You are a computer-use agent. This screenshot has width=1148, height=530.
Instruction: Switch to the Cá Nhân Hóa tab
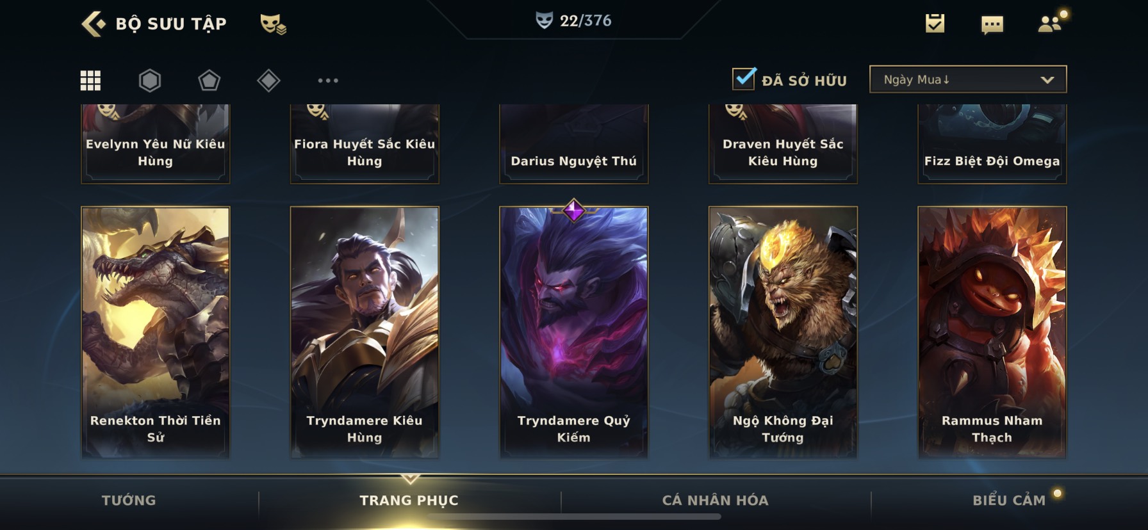[715, 500]
